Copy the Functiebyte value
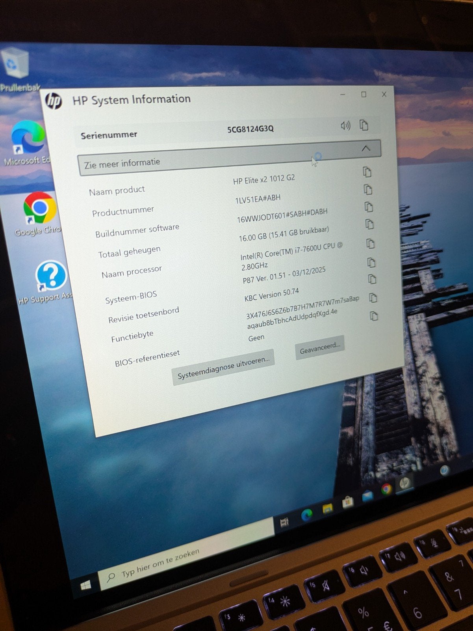This screenshot has width=473, height=631. point(373,298)
